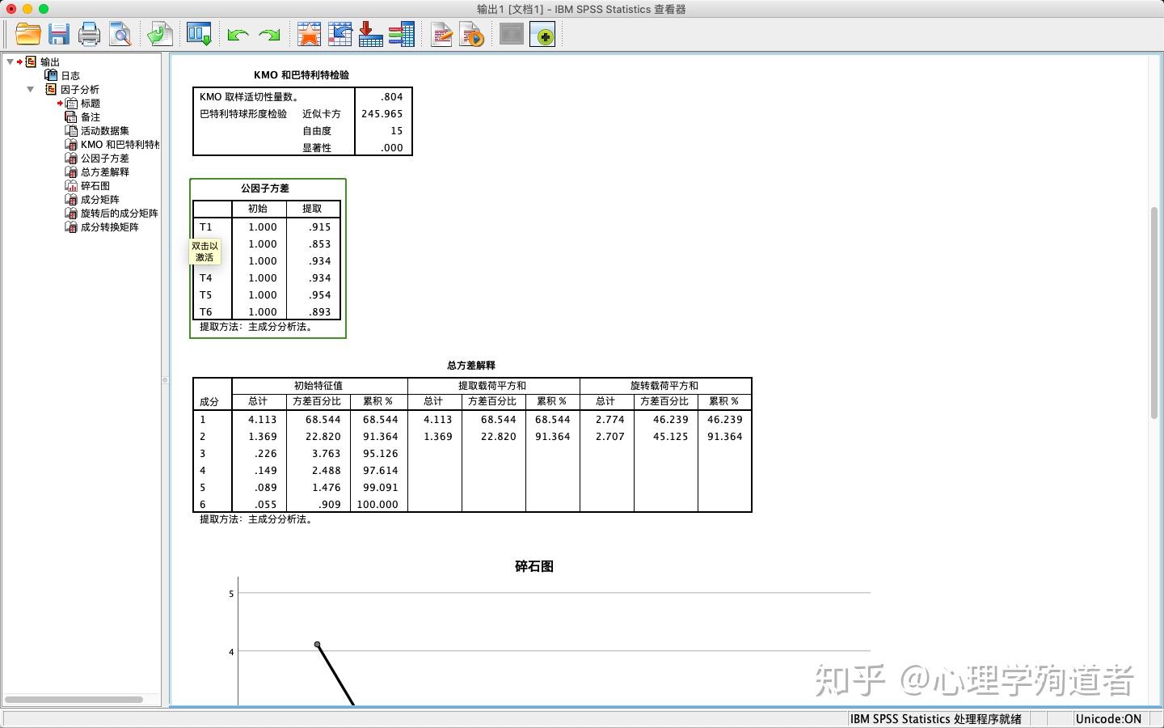This screenshot has width=1164, height=728.
Task: Open a file using the folder icon
Action: coord(28,34)
